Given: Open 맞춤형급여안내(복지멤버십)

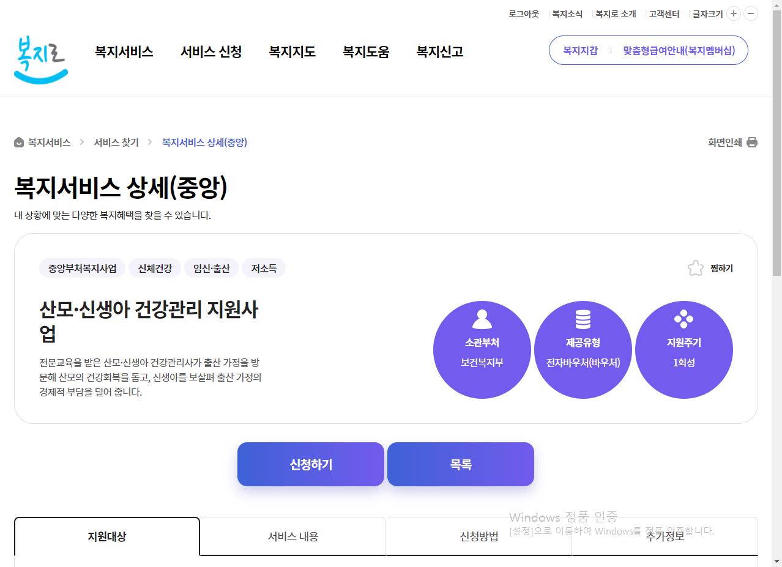Looking at the screenshot, I should click(679, 50).
